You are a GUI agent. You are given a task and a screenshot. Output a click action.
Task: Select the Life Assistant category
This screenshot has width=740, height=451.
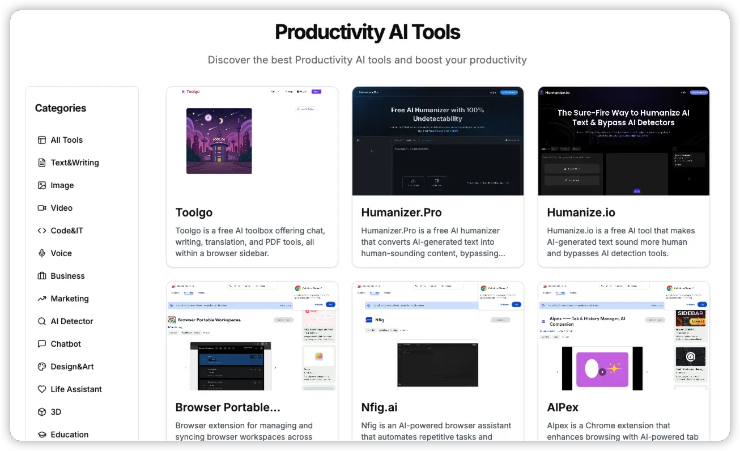click(76, 389)
